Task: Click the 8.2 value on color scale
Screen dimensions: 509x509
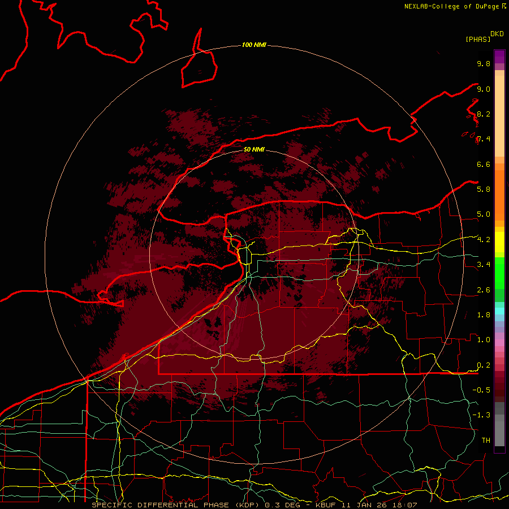Action: (x=484, y=114)
